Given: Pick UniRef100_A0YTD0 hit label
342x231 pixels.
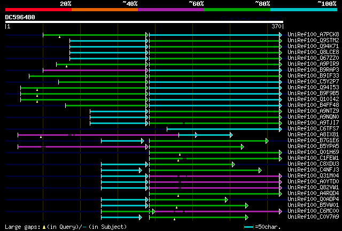Looking at the screenshot, I should point(313,182).
